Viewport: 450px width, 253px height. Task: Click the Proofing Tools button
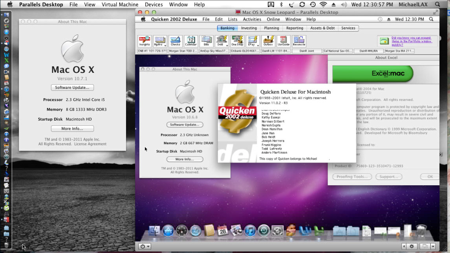pyautogui.click(x=352, y=177)
